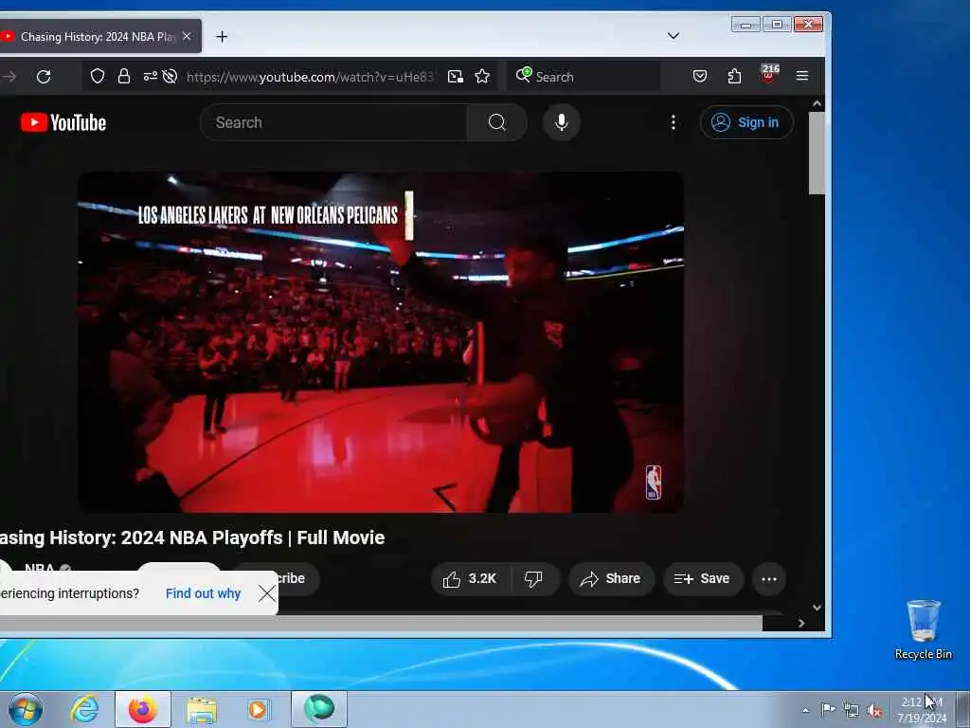Click the tracking protection shield icon
Screen dimensions: 970x728
coord(98,76)
